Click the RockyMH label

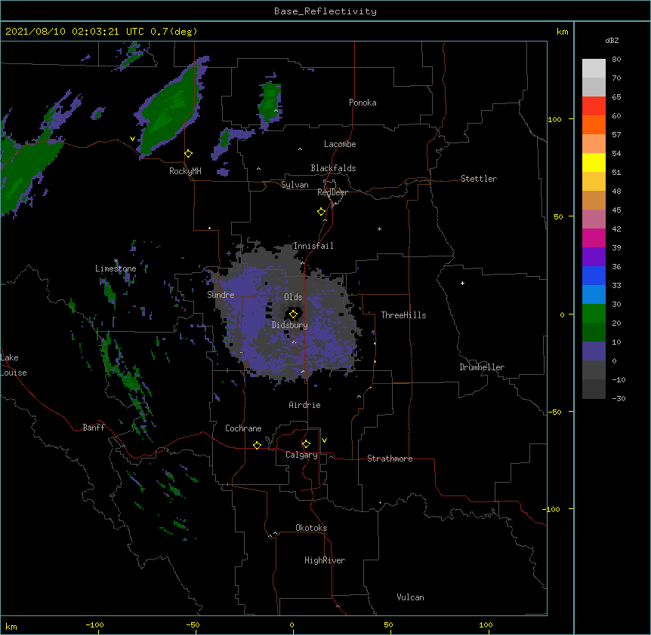click(x=185, y=171)
